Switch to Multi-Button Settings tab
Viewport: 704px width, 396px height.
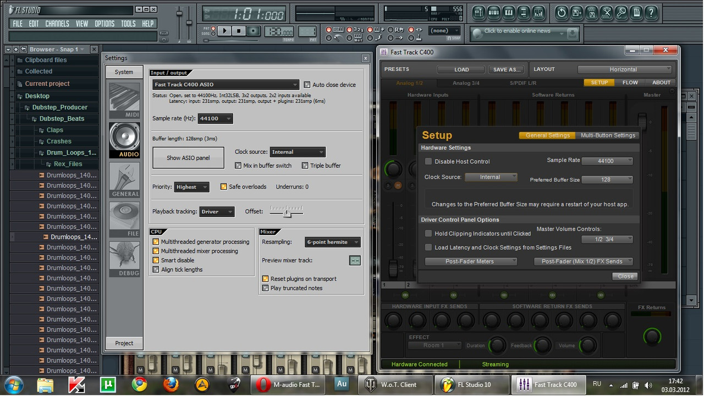pyautogui.click(x=608, y=135)
